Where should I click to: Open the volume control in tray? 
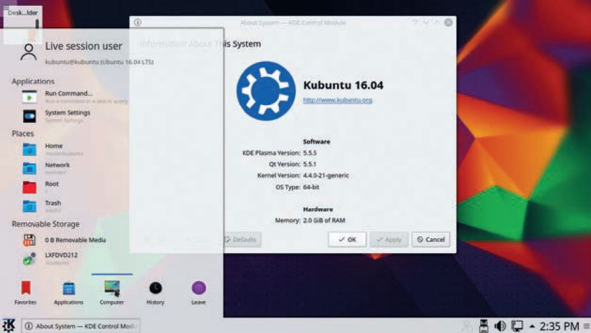[x=500, y=326]
